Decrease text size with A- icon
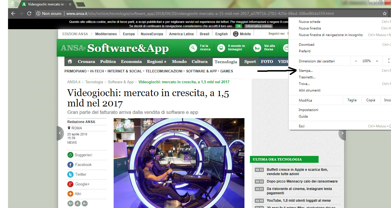The width and height of the screenshot is (391, 208). pyautogui.click(x=85, y=203)
